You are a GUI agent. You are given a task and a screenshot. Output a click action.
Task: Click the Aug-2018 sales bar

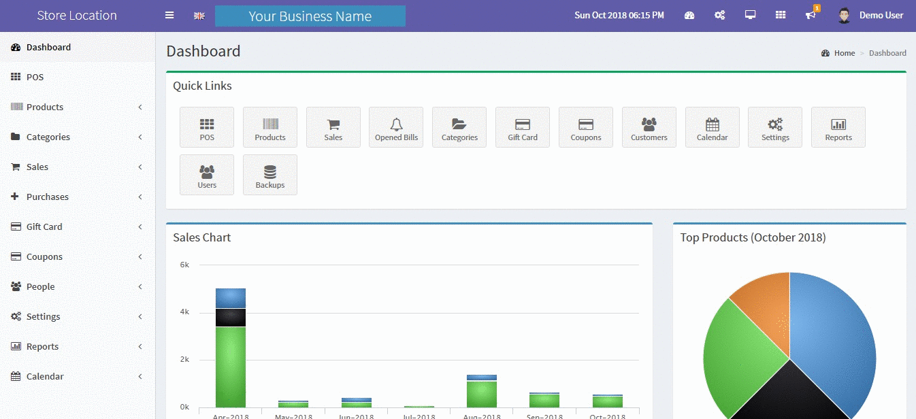(481, 391)
